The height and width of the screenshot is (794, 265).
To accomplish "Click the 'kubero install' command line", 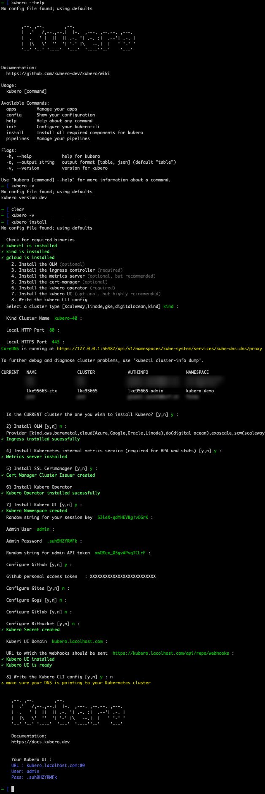I will 29,222.
